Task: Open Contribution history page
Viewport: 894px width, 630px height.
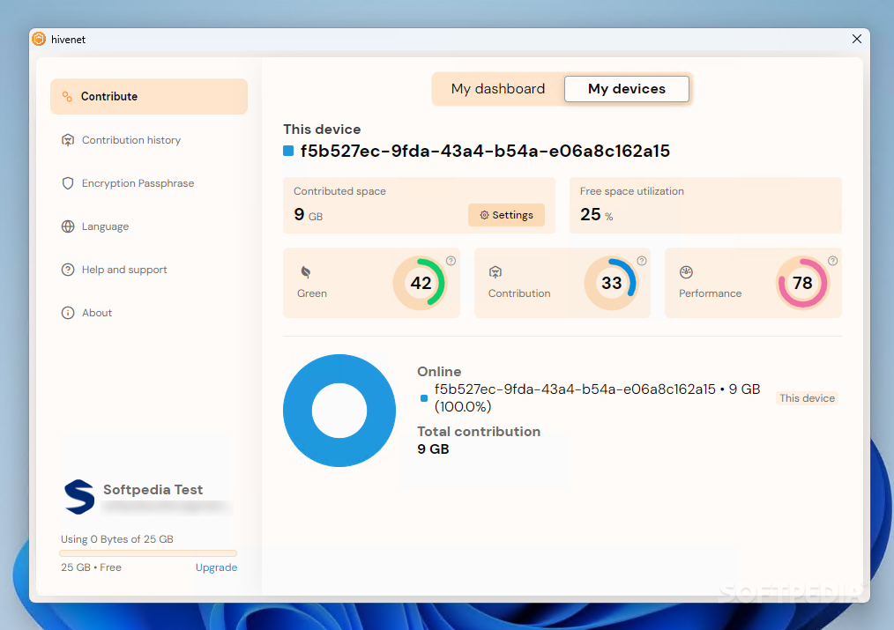Action: 130,140
